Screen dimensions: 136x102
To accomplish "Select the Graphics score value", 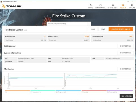I will [x=45, y=36].
